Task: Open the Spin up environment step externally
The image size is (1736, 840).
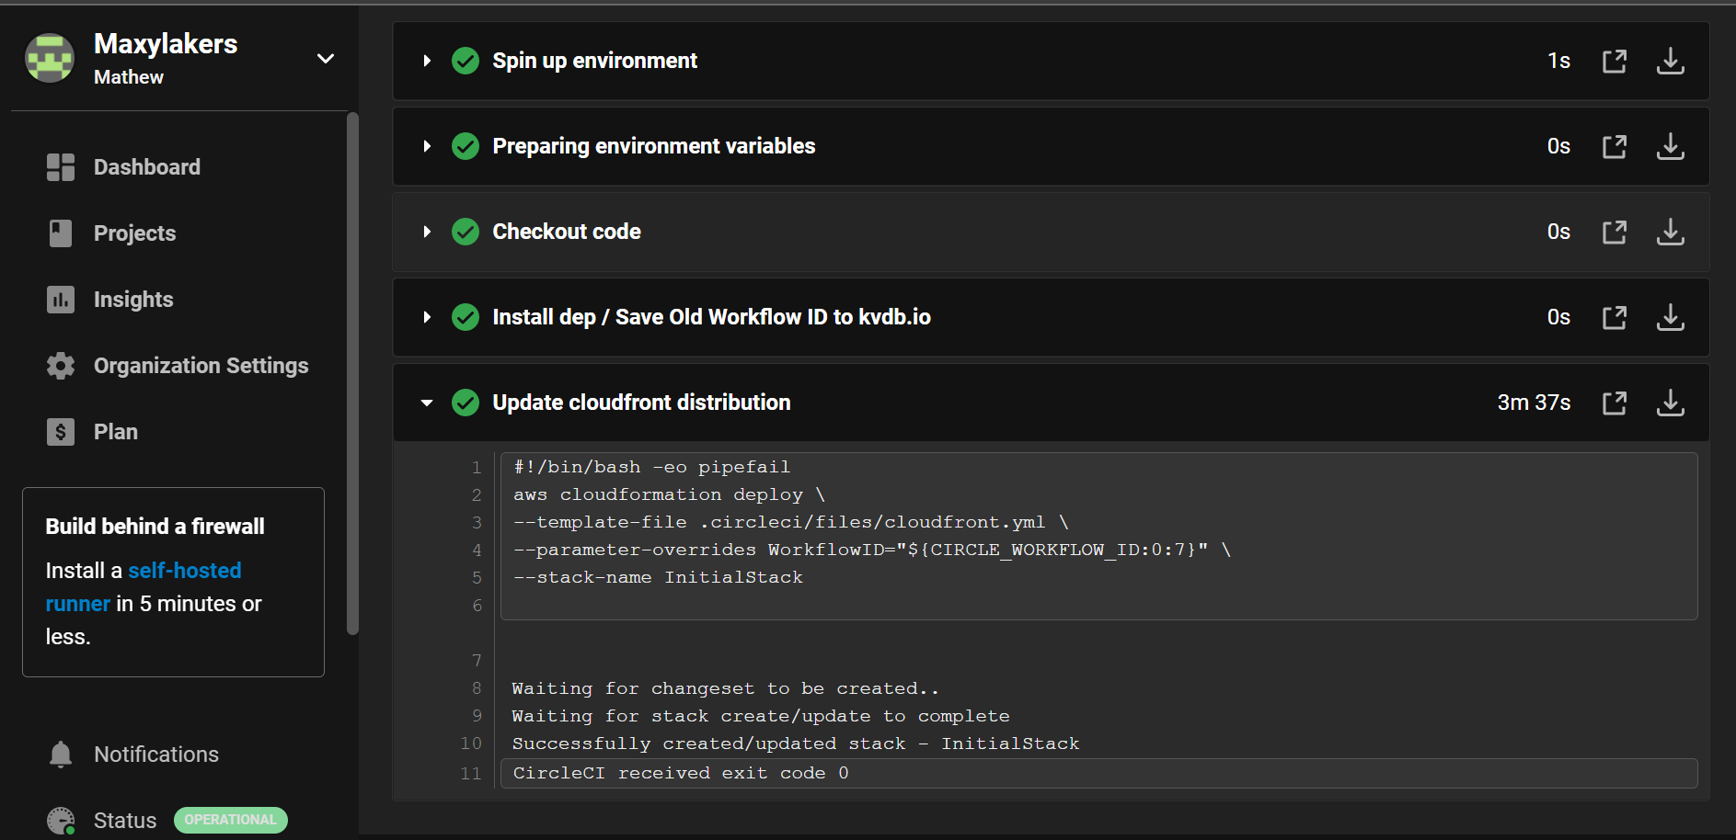Action: [x=1615, y=61]
